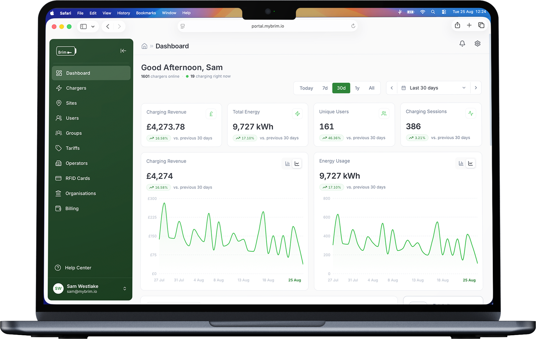Go to previous date period arrow
536x339 pixels.
[392, 88]
